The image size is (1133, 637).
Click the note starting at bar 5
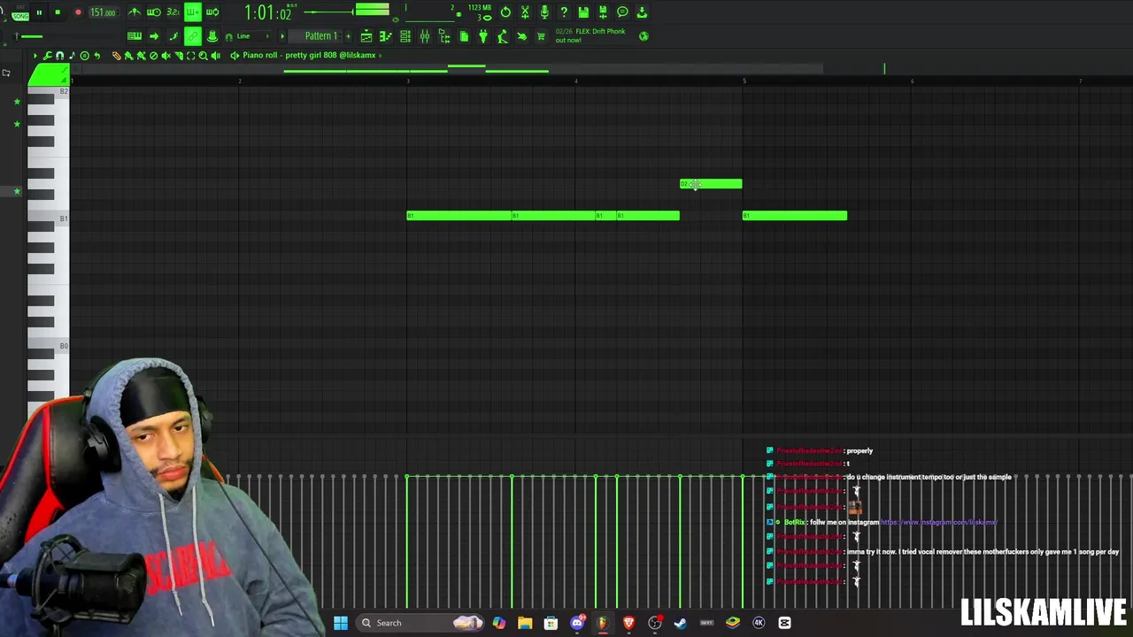point(795,215)
